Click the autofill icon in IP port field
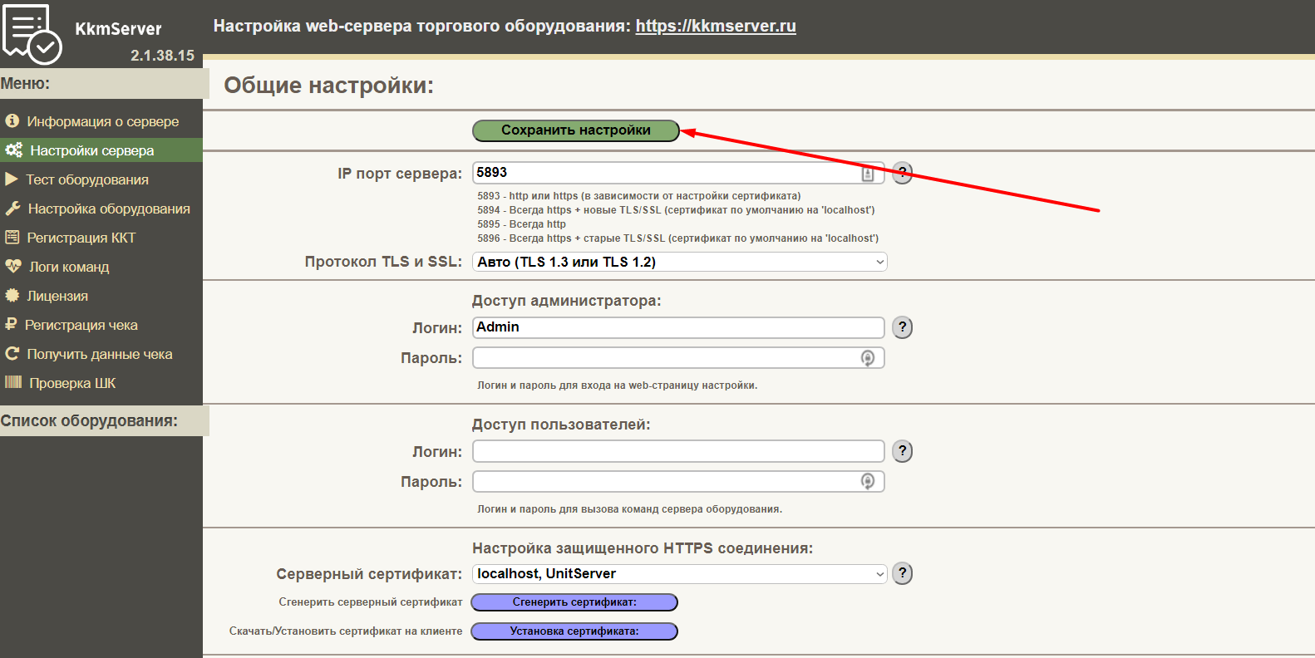1315x658 pixels. (868, 174)
